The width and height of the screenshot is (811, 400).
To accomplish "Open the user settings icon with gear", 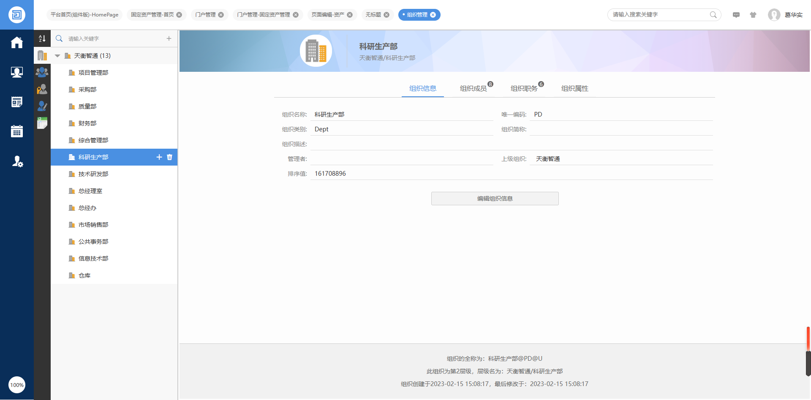I will (x=17, y=161).
